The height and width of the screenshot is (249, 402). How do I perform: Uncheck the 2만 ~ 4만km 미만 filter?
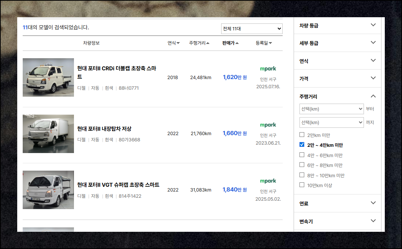point(302,145)
